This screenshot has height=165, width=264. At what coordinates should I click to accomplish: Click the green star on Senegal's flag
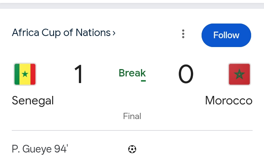coord(25,74)
